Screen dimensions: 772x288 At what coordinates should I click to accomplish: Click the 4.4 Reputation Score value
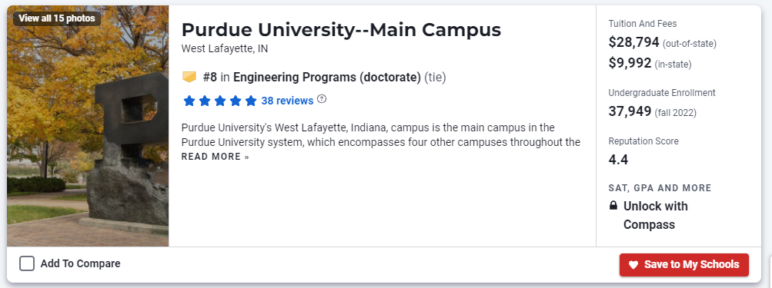pyautogui.click(x=618, y=160)
